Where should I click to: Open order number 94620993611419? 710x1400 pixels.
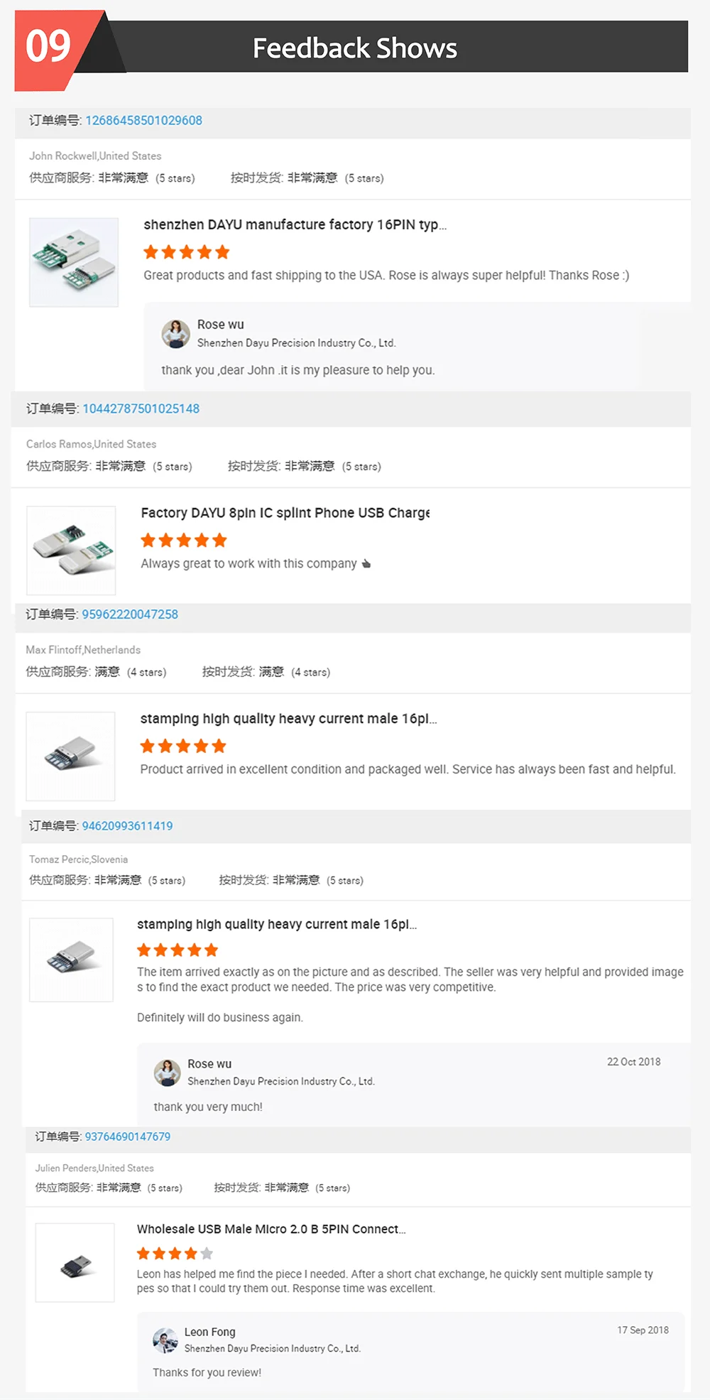[127, 826]
